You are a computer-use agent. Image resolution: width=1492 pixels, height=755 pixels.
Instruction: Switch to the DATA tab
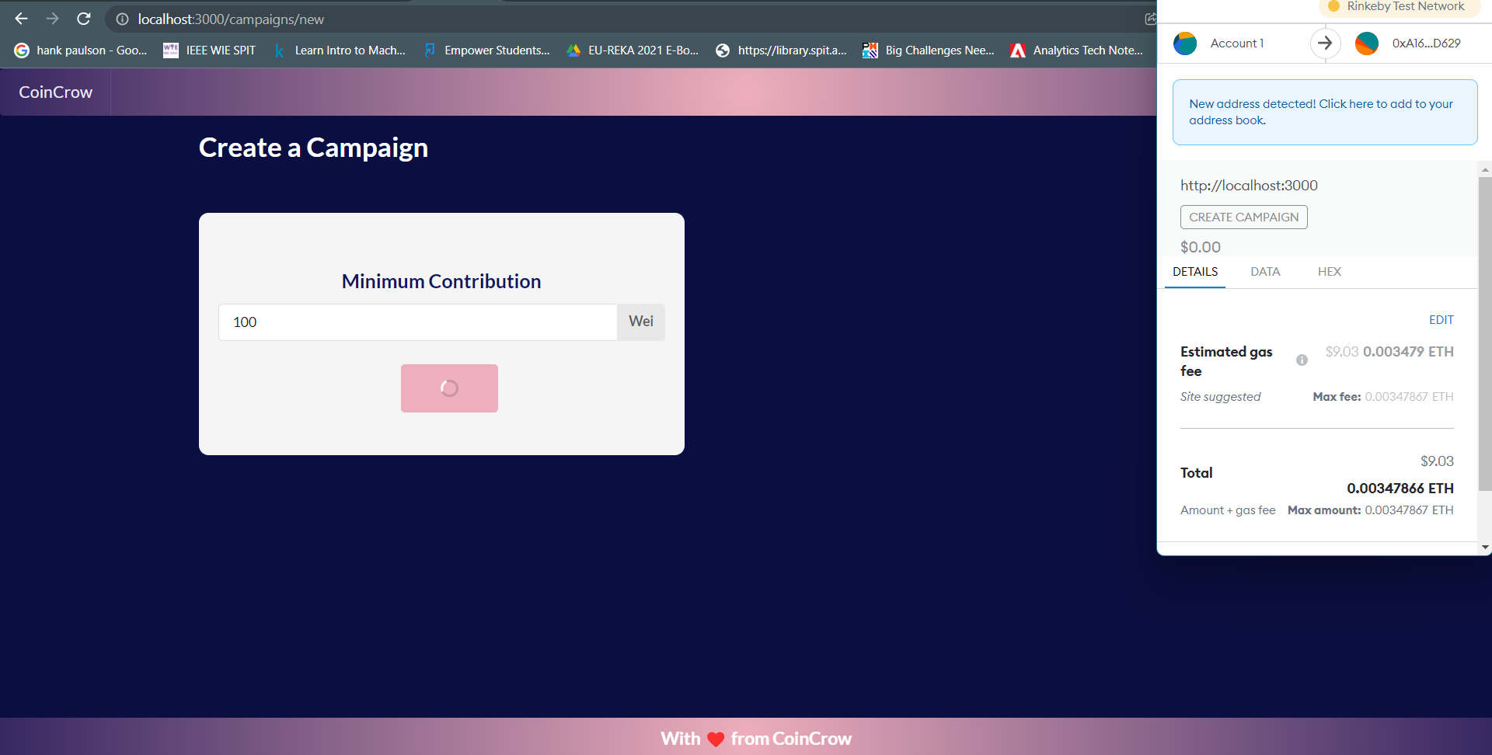tap(1265, 272)
